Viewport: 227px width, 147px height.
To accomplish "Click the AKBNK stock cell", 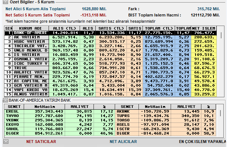I will 127,112.
